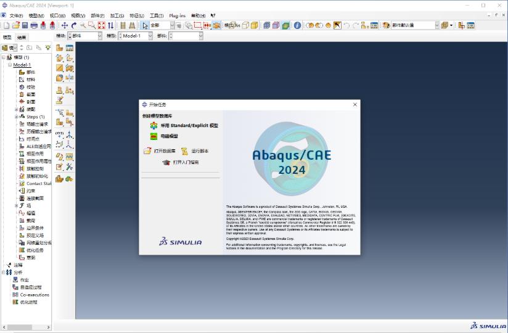Toggle the light bulb filter in model tree
The width and height of the screenshot is (508, 333).
(48, 47)
